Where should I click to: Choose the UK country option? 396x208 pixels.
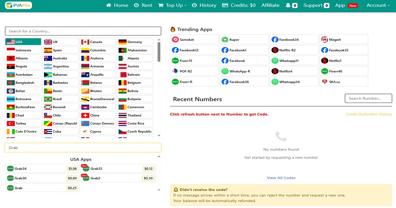click(61, 42)
